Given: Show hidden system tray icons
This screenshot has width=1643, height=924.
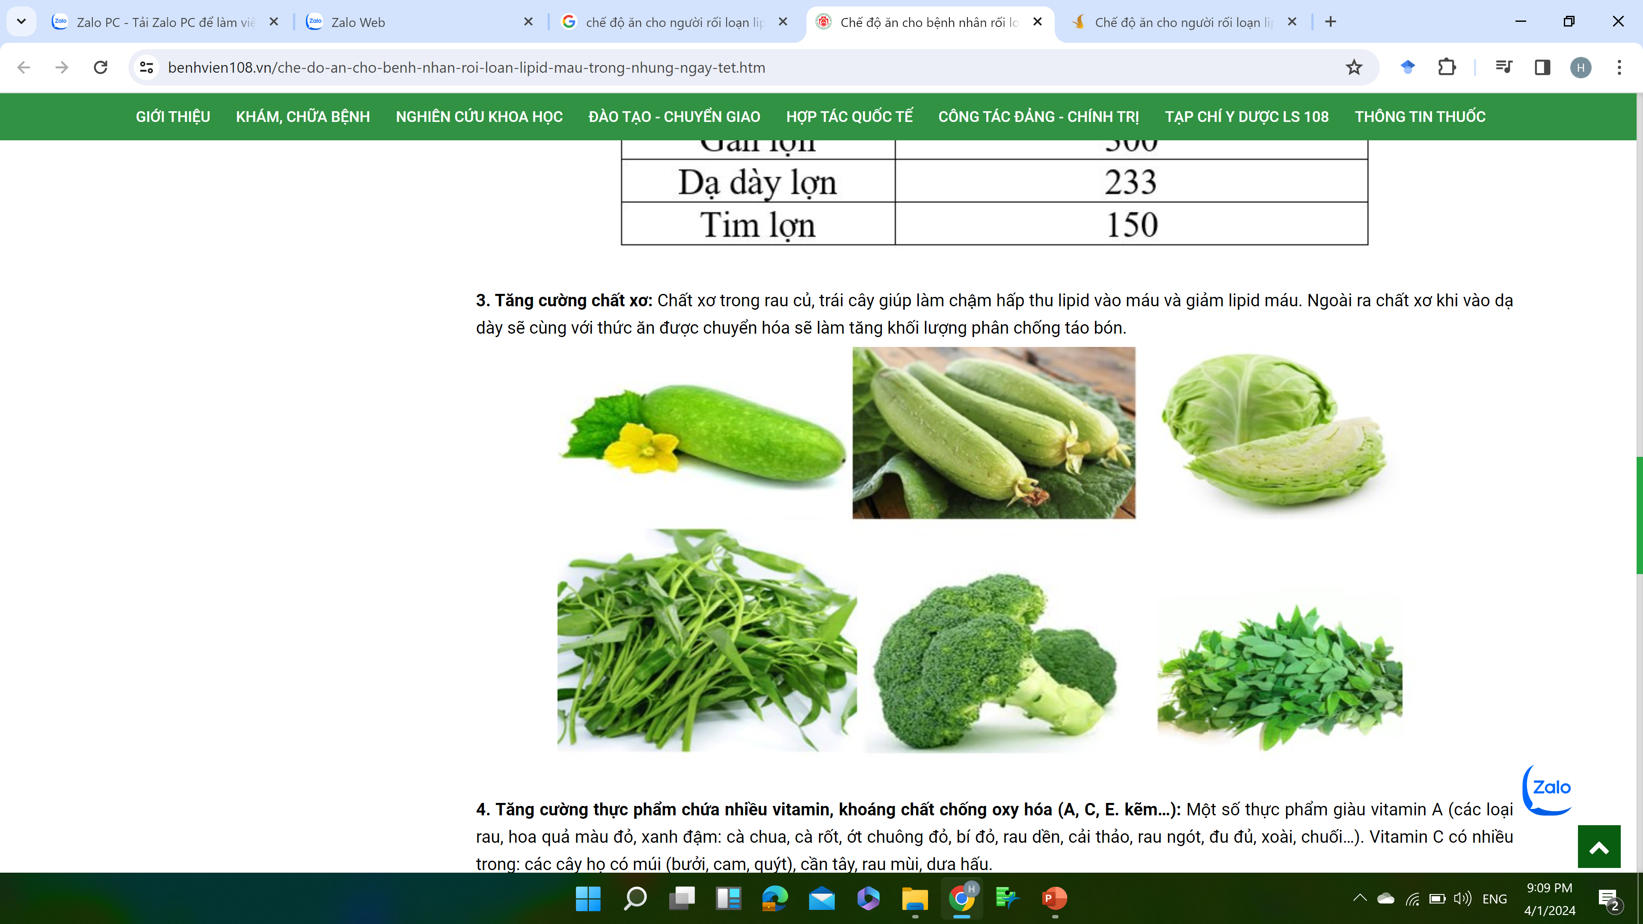Looking at the screenshot, I should (x=1359, y=898).
